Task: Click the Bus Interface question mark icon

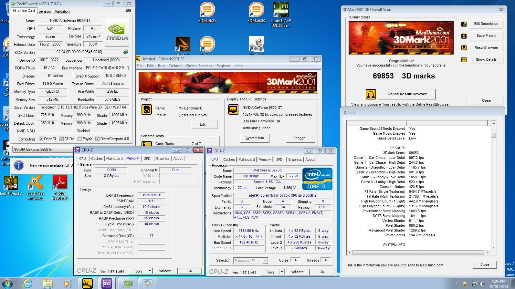Action: [x=128, y=68]
